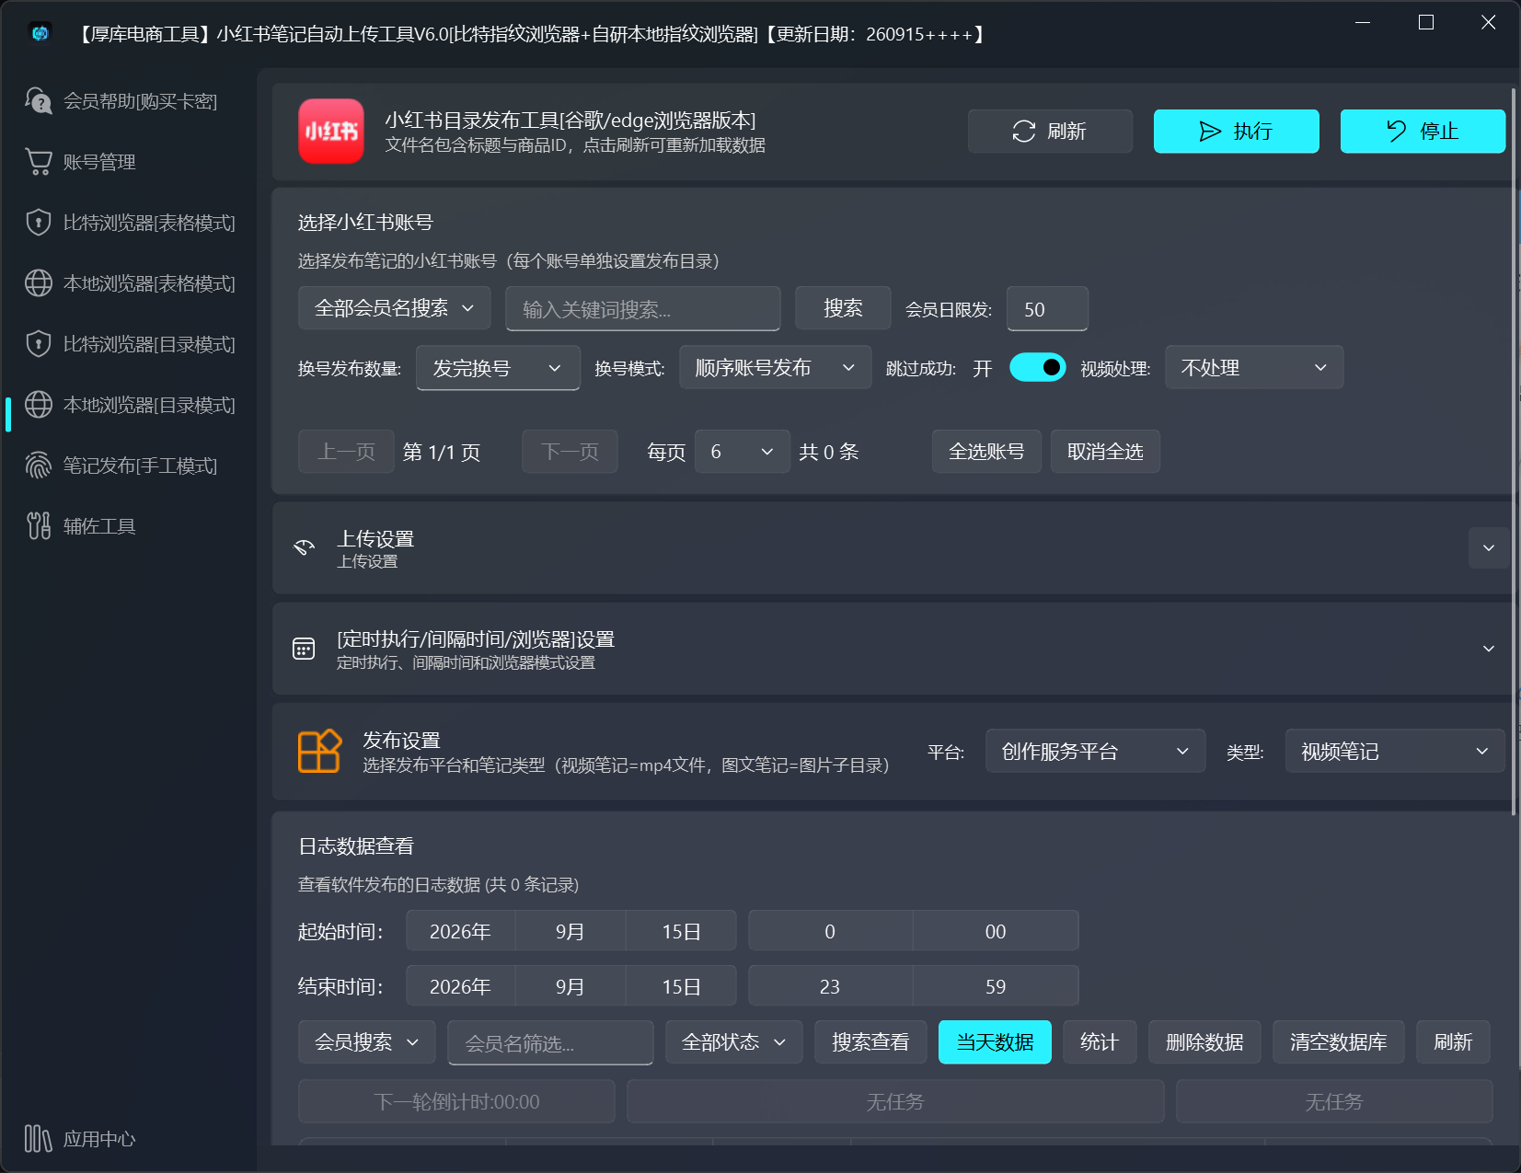Viewport: 1521px width, 1173px height.
Task: Click the globe icon for 本地浏览器[目录模式]
Action: [39, 405]
